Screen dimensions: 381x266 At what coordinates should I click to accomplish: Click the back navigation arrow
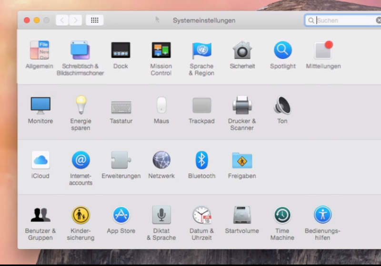[62, 20]
